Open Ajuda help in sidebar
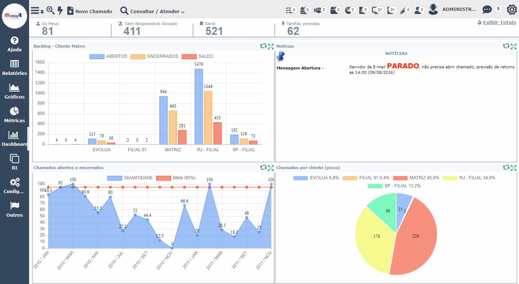The image size is (519, 284). pos(15,44)
